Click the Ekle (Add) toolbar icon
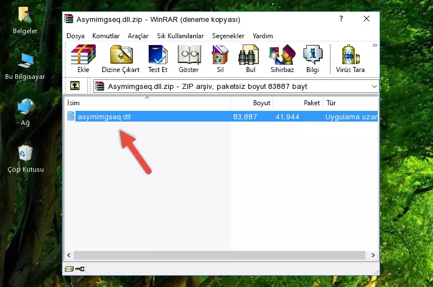The image size is (433, 287). (83, 59)
